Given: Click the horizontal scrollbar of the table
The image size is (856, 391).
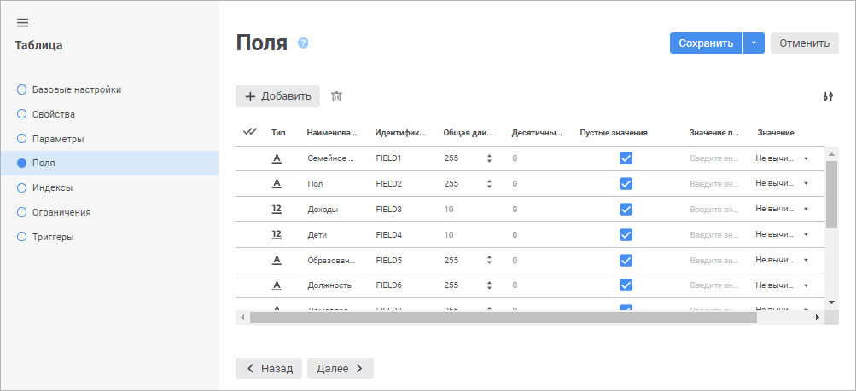Looking at the screenshot, I should coord(503,317).
